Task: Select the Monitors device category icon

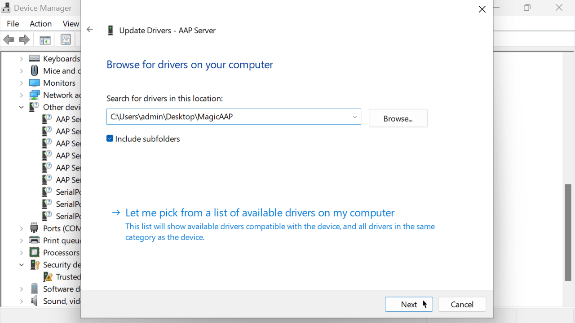Action: pos(35,83)
